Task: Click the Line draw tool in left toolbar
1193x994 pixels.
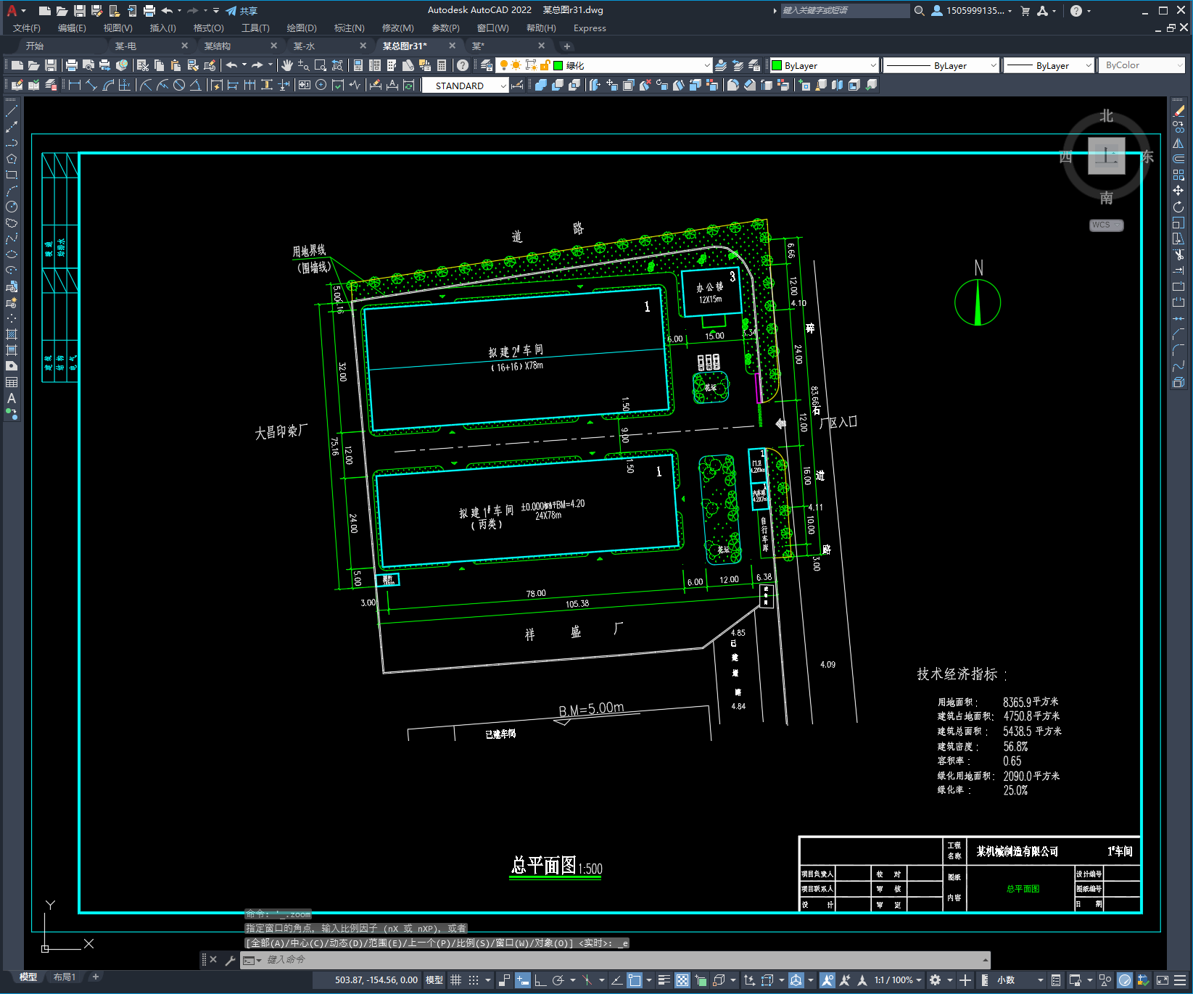Action: pyautogui.click(x=12, y=111)
